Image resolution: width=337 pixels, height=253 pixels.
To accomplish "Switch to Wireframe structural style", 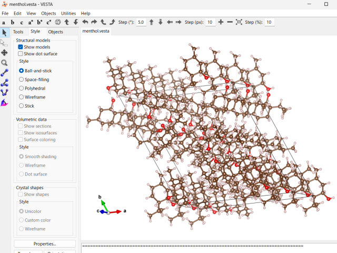I will [21, 97].
